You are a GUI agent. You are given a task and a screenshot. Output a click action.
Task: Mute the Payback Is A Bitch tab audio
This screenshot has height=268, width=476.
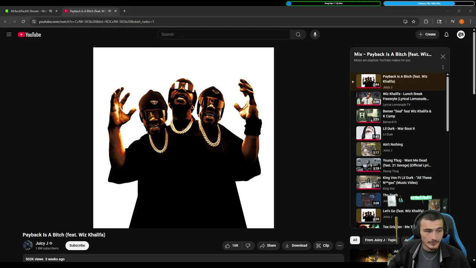click(109, 11)
